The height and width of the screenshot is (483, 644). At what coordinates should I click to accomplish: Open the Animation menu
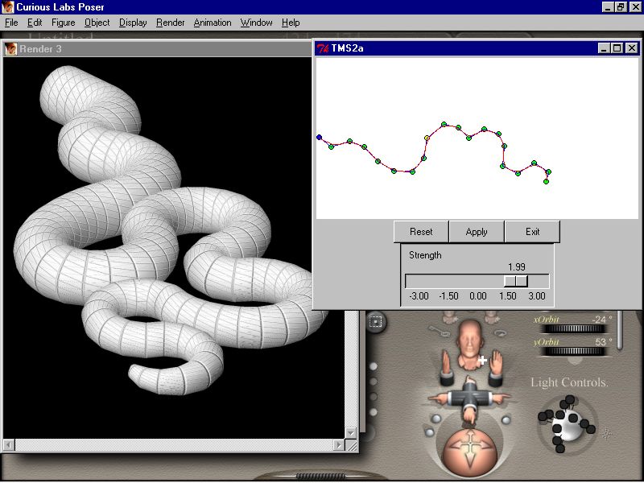tap(212, 23)
